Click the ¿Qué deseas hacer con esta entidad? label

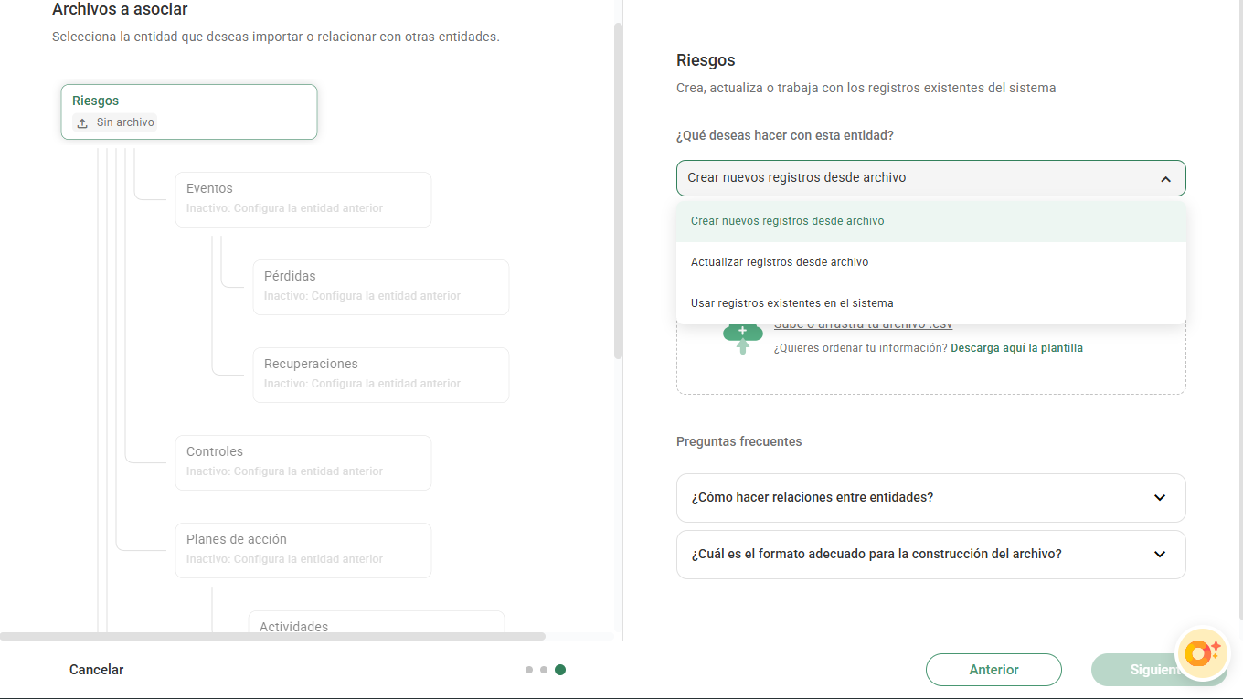pyautogui.click(x=785, y=135)
